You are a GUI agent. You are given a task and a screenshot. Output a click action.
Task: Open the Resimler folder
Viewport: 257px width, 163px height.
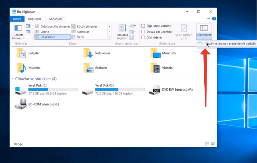(95, 68)
